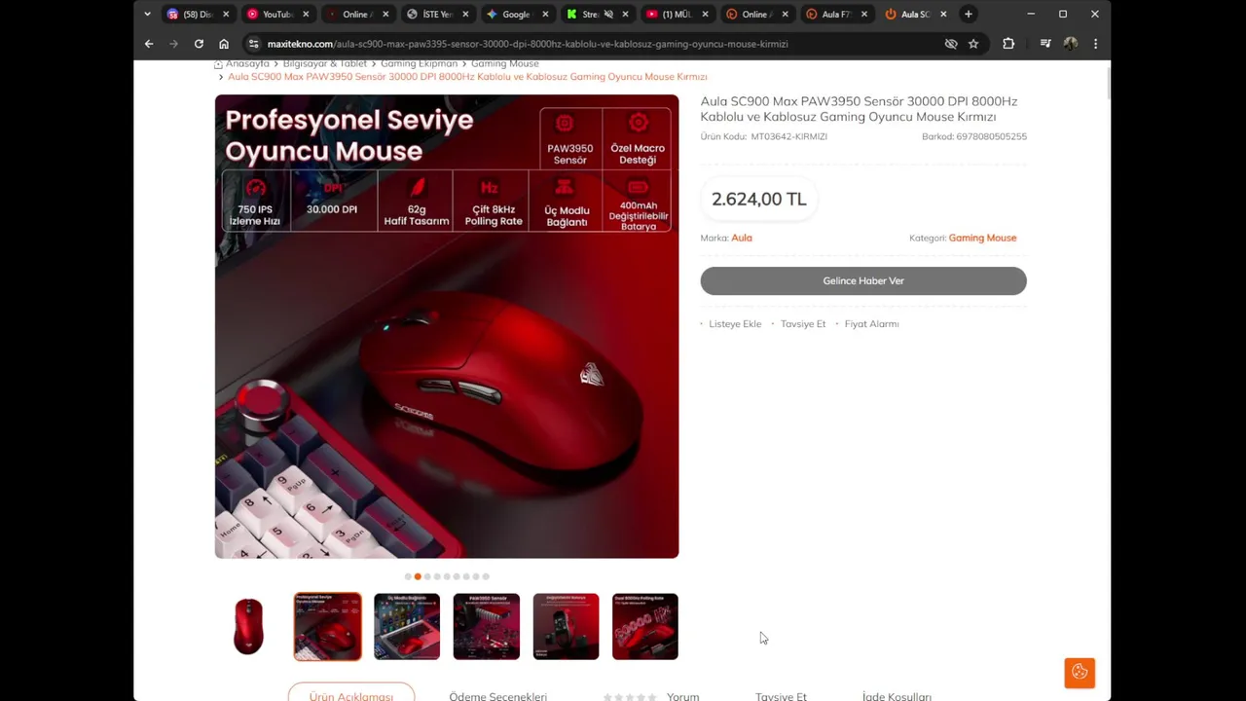1246x701 pixels.
Task: Open the Gaming Mouse category link beside Kategori
Action: click(x=982, y=238)
